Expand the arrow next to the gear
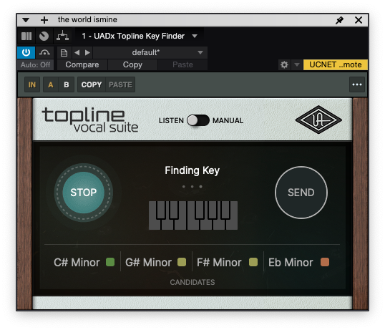Screen dimensions: 385x330 pos(297,65)
